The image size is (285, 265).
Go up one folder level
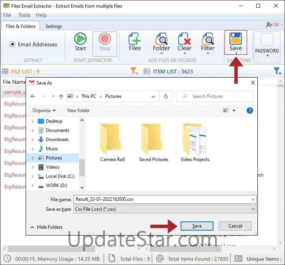tap(61, 96)
